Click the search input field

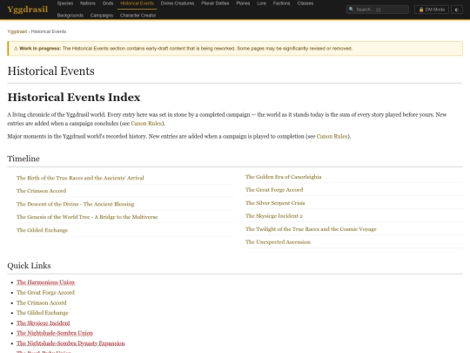tap(378, 10)
